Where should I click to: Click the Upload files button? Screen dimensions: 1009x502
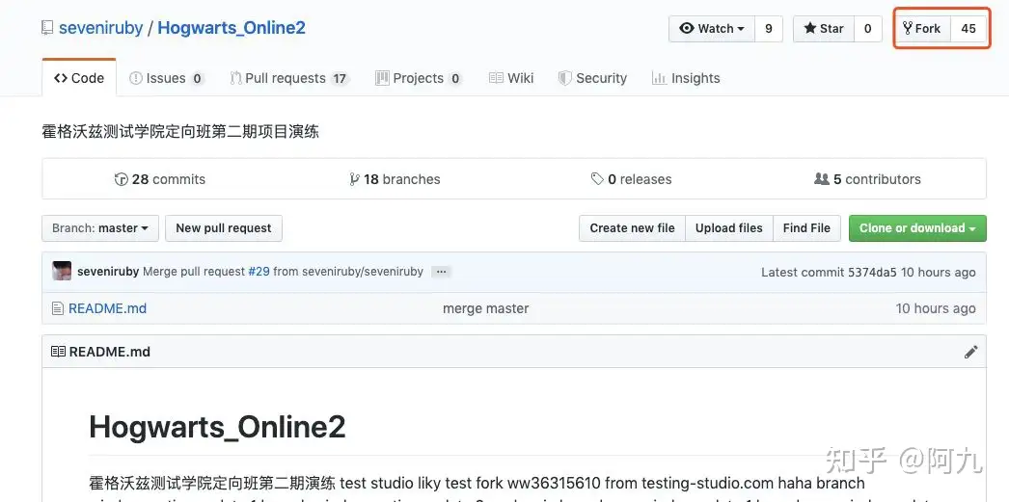point(728,228)
